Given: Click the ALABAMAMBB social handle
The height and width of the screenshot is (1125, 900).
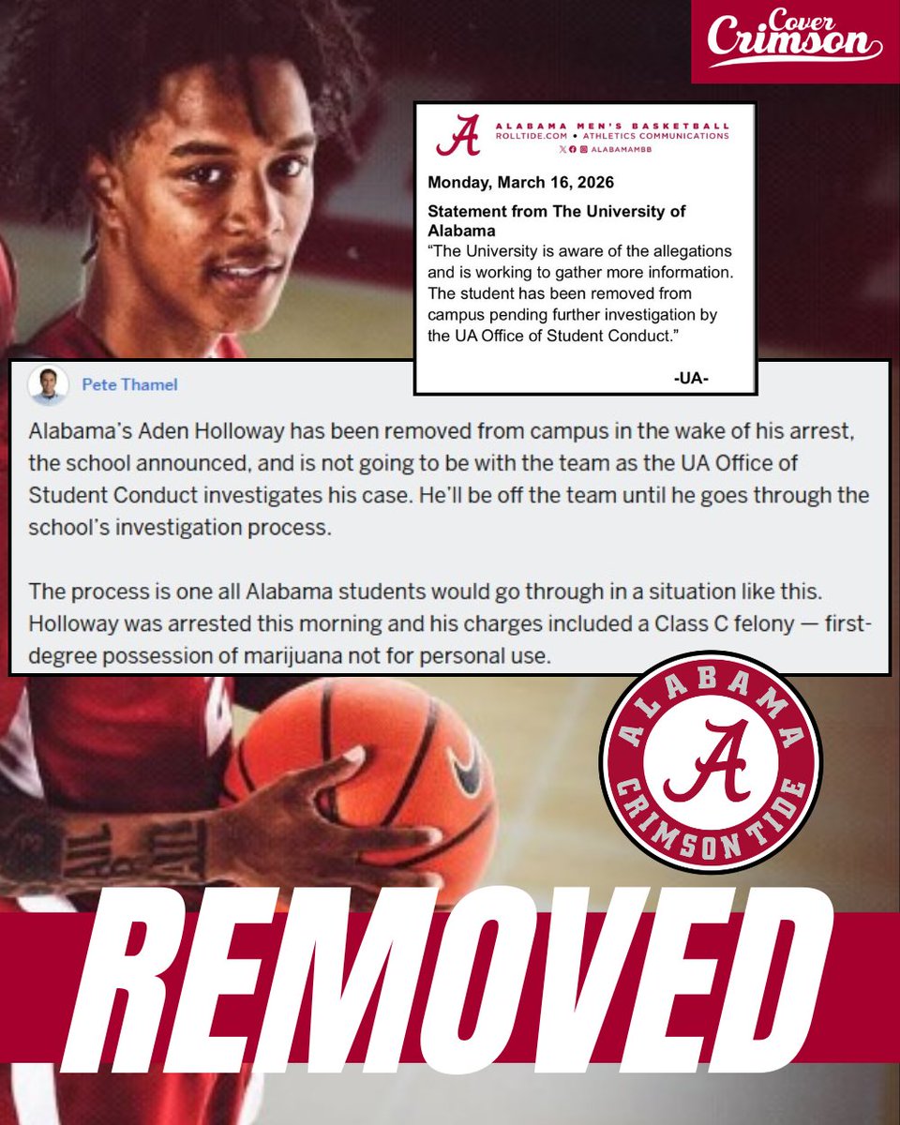Looking at the screenshot, I should coord(622,149).
